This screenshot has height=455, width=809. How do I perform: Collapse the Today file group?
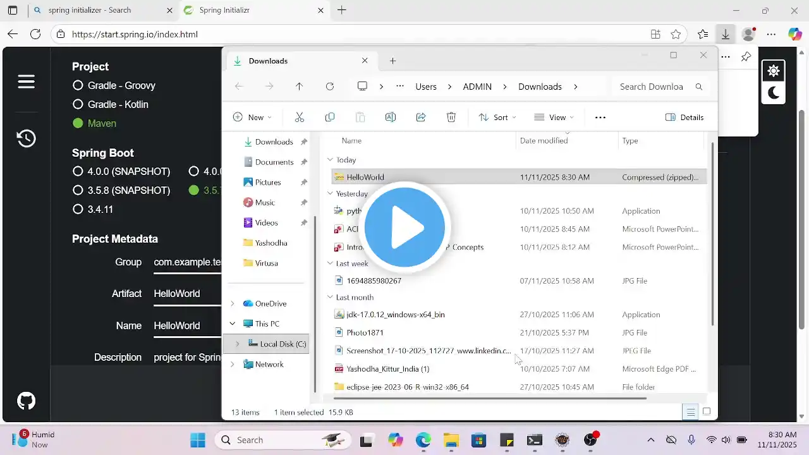pos(330,160)
